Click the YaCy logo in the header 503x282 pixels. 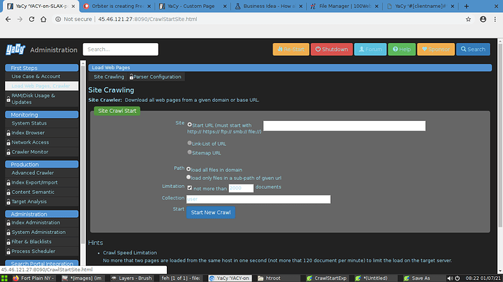(x=15, y=50)
